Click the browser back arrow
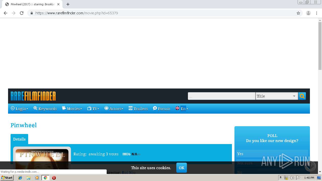322x181 pixels. [x=6, y=13]
